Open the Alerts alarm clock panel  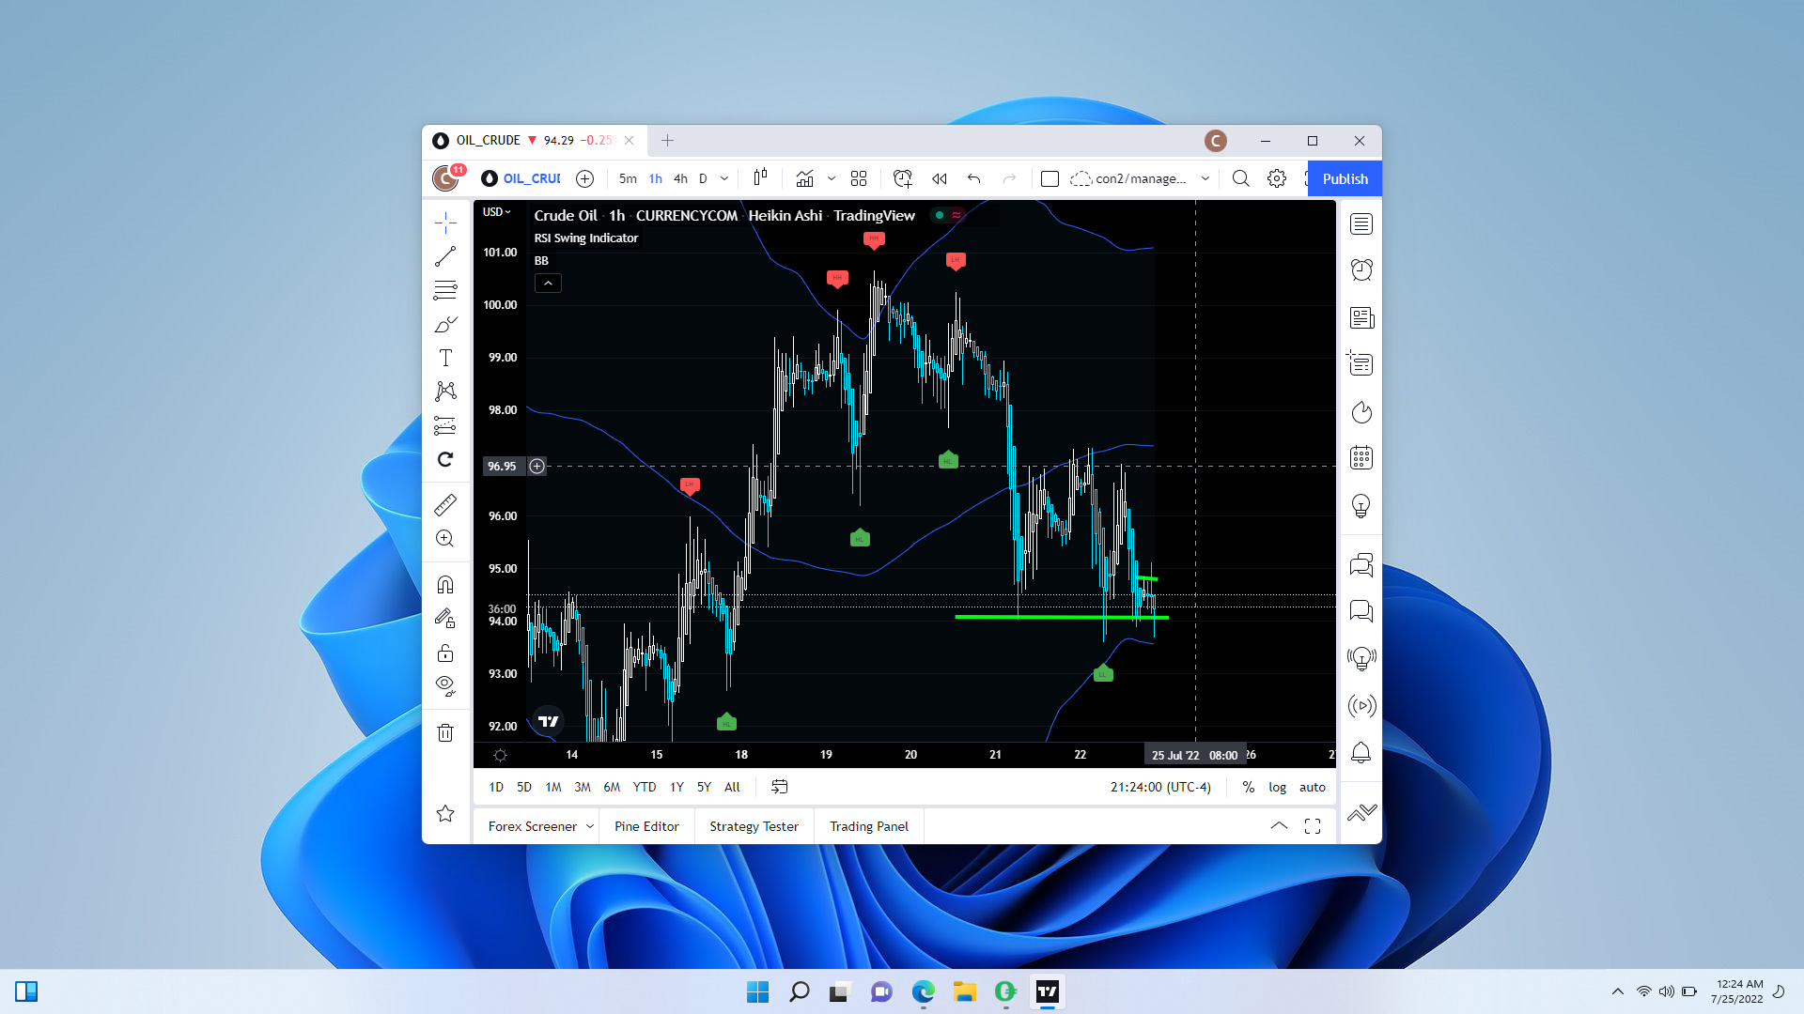1361,270
